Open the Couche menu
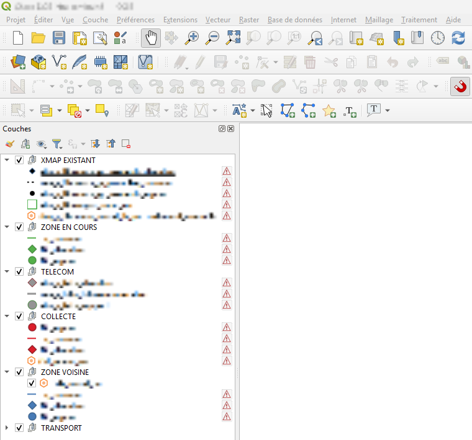Viewport: 472px width, 440px height. tap(96, 20)
